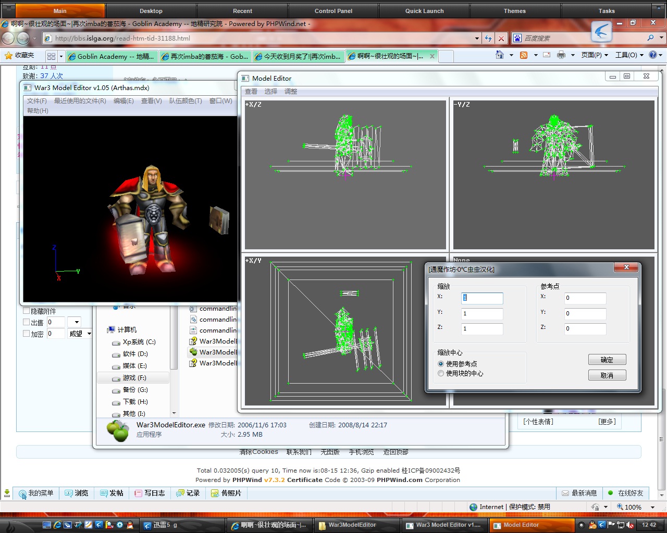
Task: Click the 确定 button in scale dialog
Action: [x=607, y=360]
